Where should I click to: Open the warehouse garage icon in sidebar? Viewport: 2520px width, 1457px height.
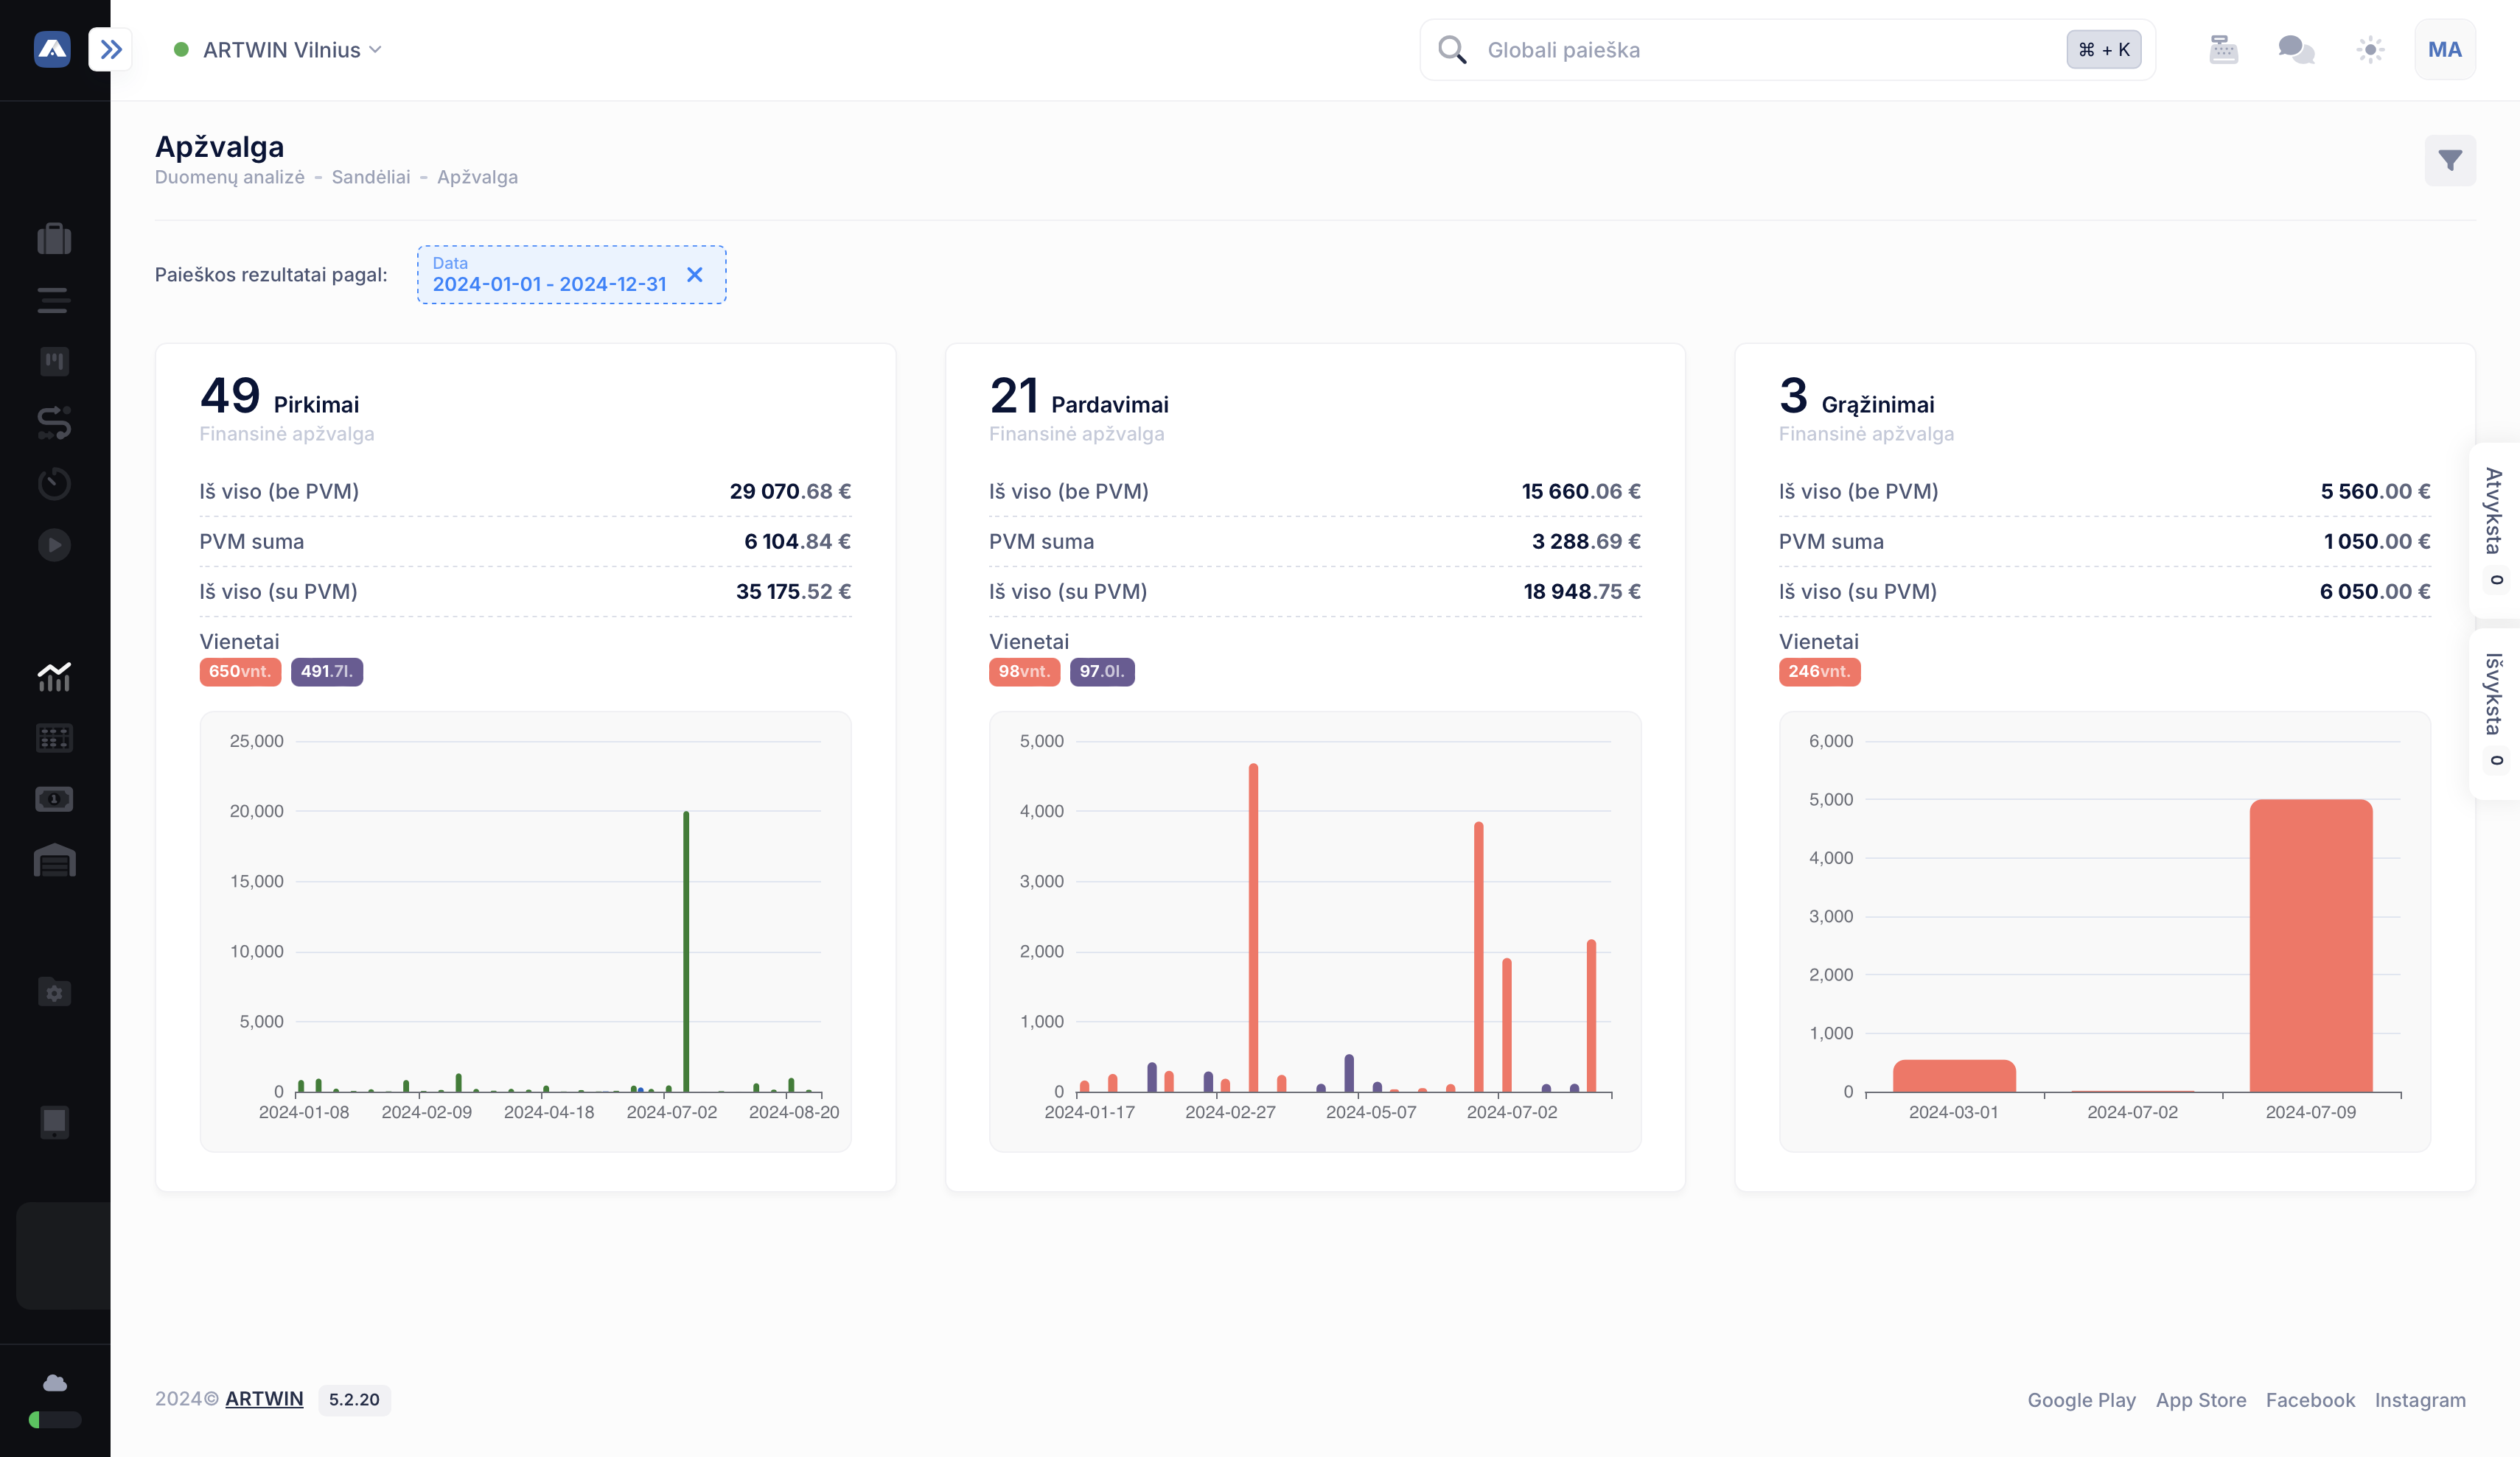(x=54, y=860)
